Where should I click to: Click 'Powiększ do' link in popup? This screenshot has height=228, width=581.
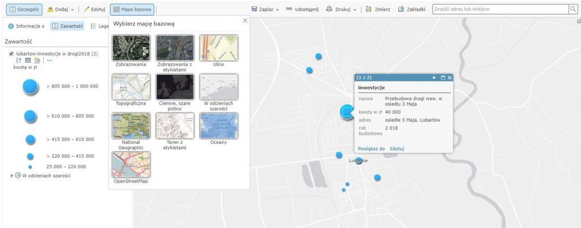click(x=371, y=149)
